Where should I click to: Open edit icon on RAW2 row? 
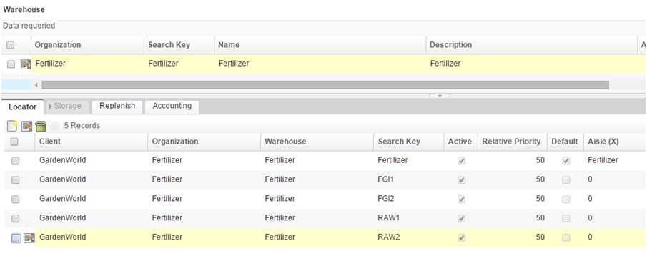tap(29, 237)
